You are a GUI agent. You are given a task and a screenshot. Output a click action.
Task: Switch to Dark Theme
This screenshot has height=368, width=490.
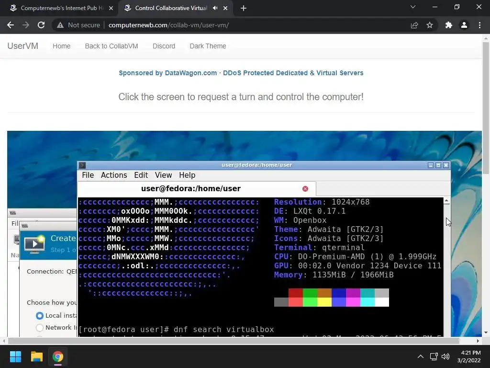(x=208, y=46)
